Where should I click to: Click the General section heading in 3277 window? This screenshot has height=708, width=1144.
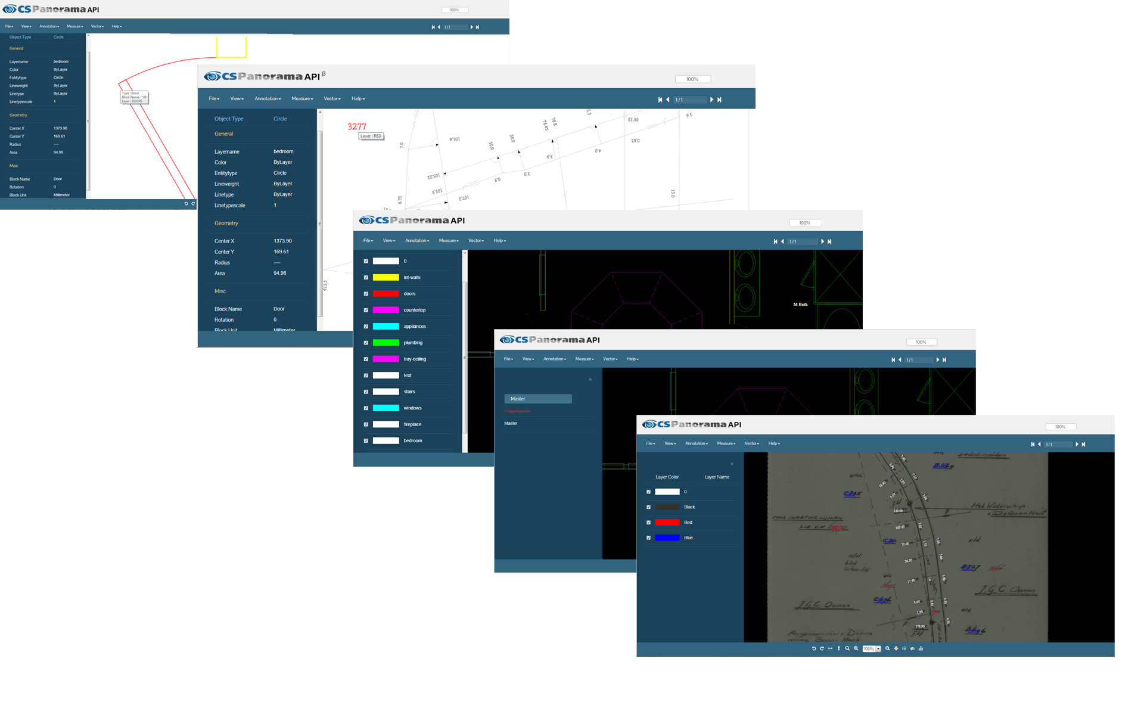coord(223,134)
